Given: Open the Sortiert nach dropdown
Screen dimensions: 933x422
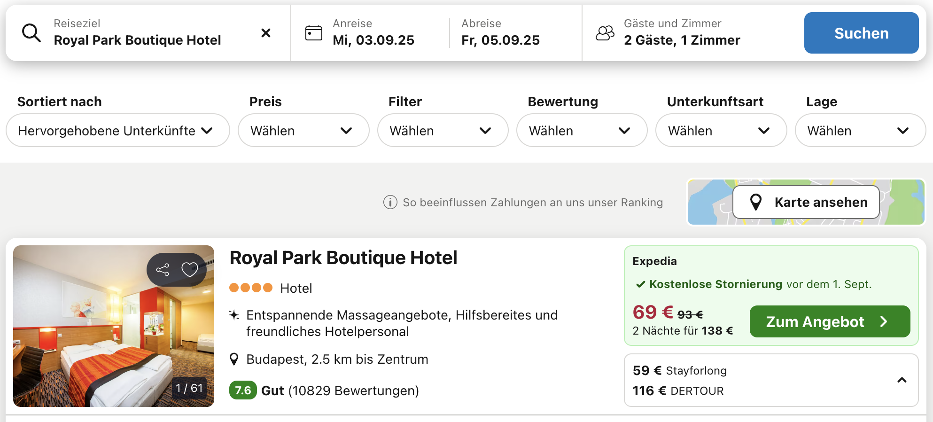Looking at the screenshot, I should (x=117, y=130).
